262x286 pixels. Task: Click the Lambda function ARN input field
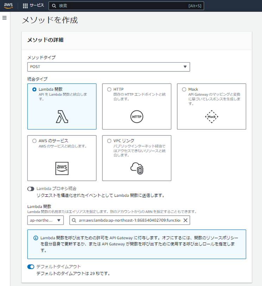[x=130, y=220]
